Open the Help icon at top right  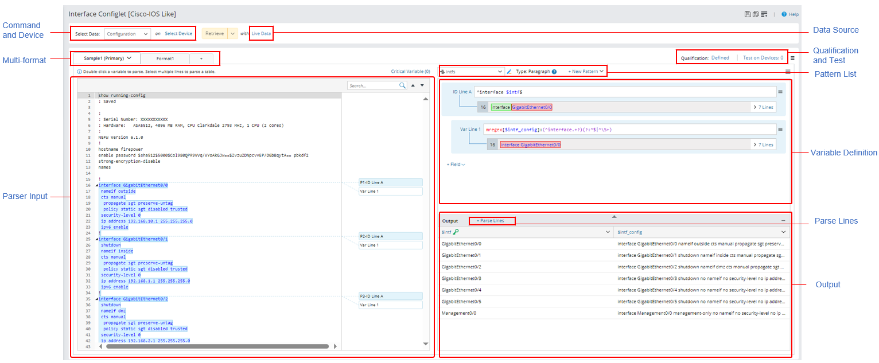(x=784, y=14)
